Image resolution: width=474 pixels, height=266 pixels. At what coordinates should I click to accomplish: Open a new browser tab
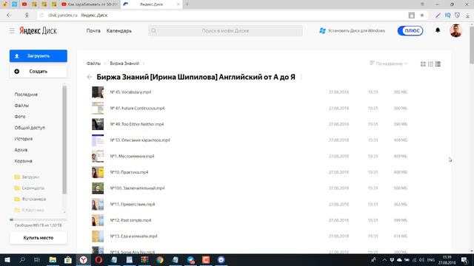[187, 4]
